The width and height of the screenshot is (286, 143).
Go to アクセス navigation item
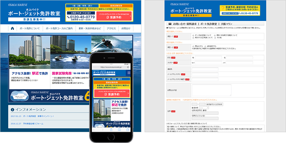pyautogui.click(x=111, y=28)
